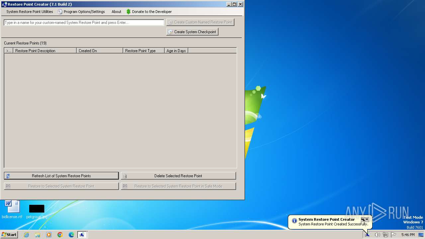
Task: Click the Show Desktop button
Action: [x=421, y=235]
